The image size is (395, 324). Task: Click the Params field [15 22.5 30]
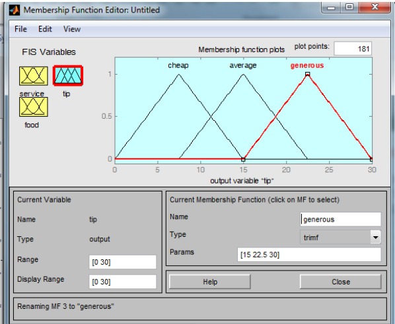[309, 255]
